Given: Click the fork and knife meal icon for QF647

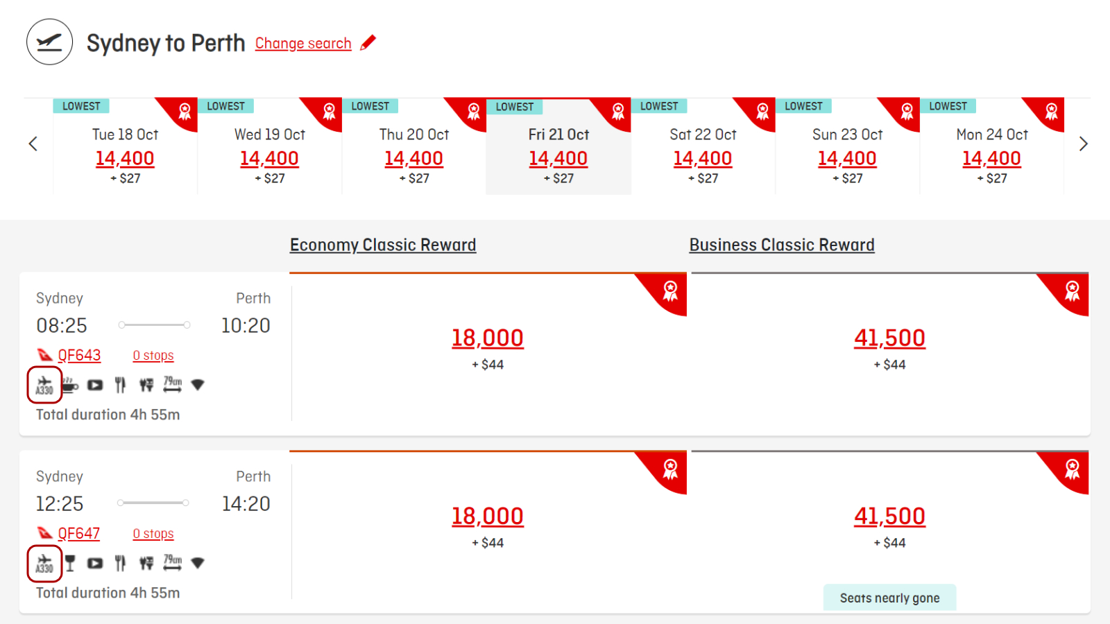Looking at the screenshot, I should tap(121, 563).
